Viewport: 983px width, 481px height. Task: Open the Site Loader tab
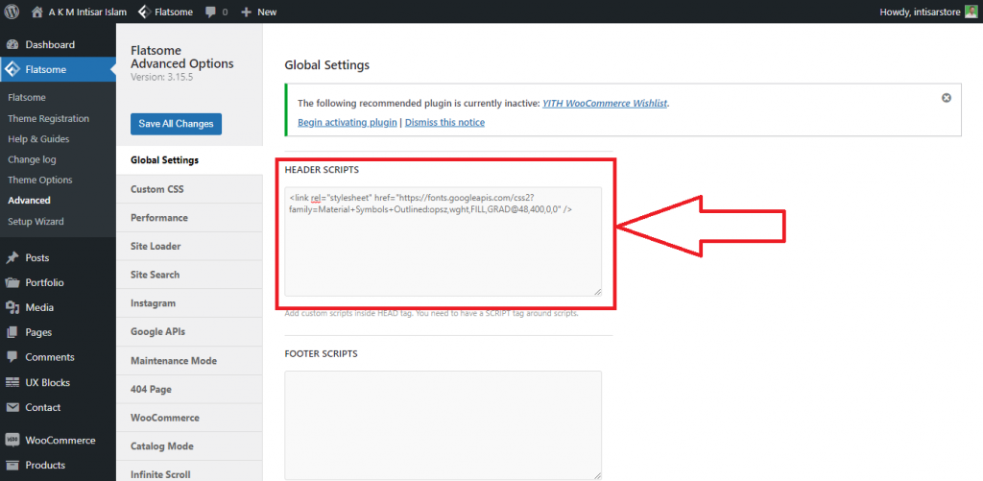point(189,246)
